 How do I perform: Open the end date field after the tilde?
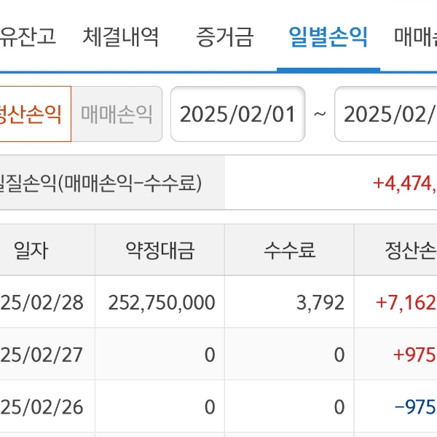(x=386, y=114)
